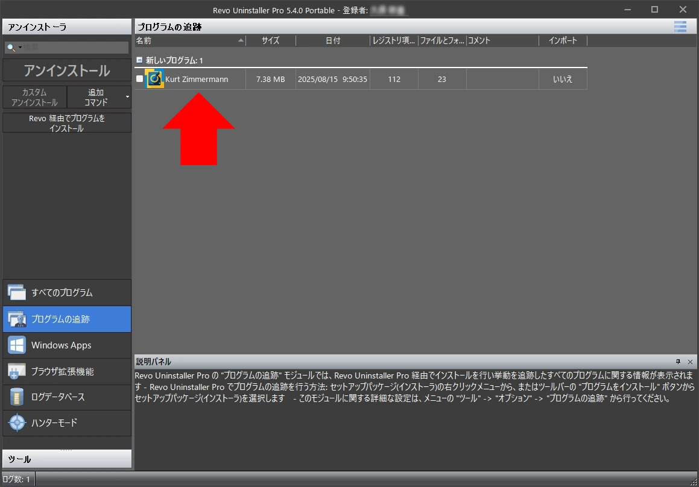
Task: Click カスタムアンインストール button
Action: click(34, 97)
